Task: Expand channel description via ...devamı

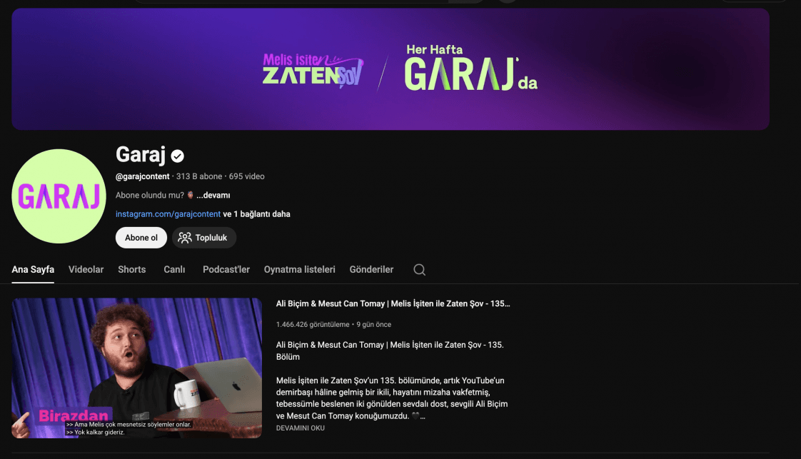Action: (213, 195)
